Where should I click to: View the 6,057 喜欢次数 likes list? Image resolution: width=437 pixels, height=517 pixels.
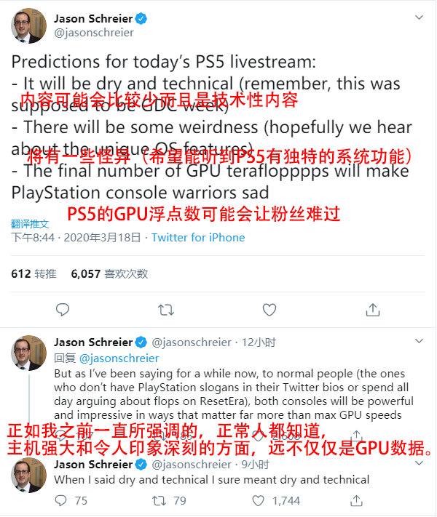pos(109,273)
